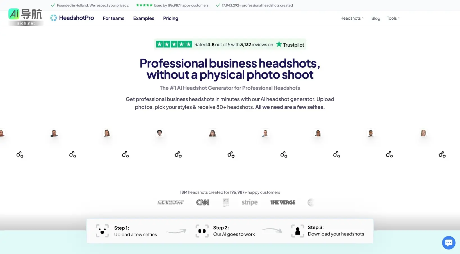Expand the Headshots dropdown

352,18
